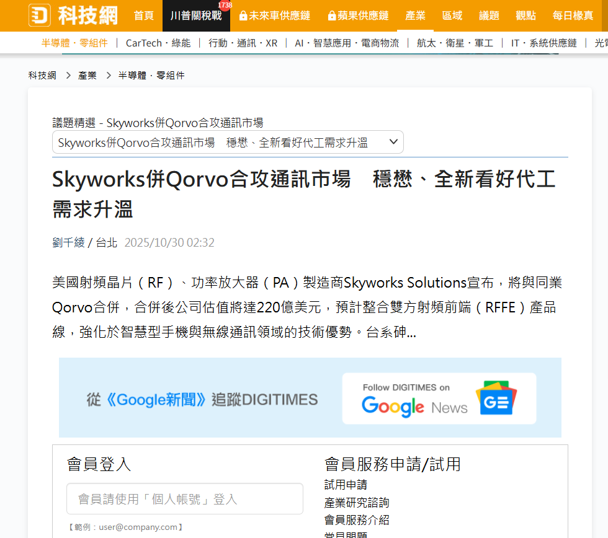Focus the 會員請使用「個人帳號」登入 input field
The width and height of the screenshot is (608, 538).
tap(185, 498)
